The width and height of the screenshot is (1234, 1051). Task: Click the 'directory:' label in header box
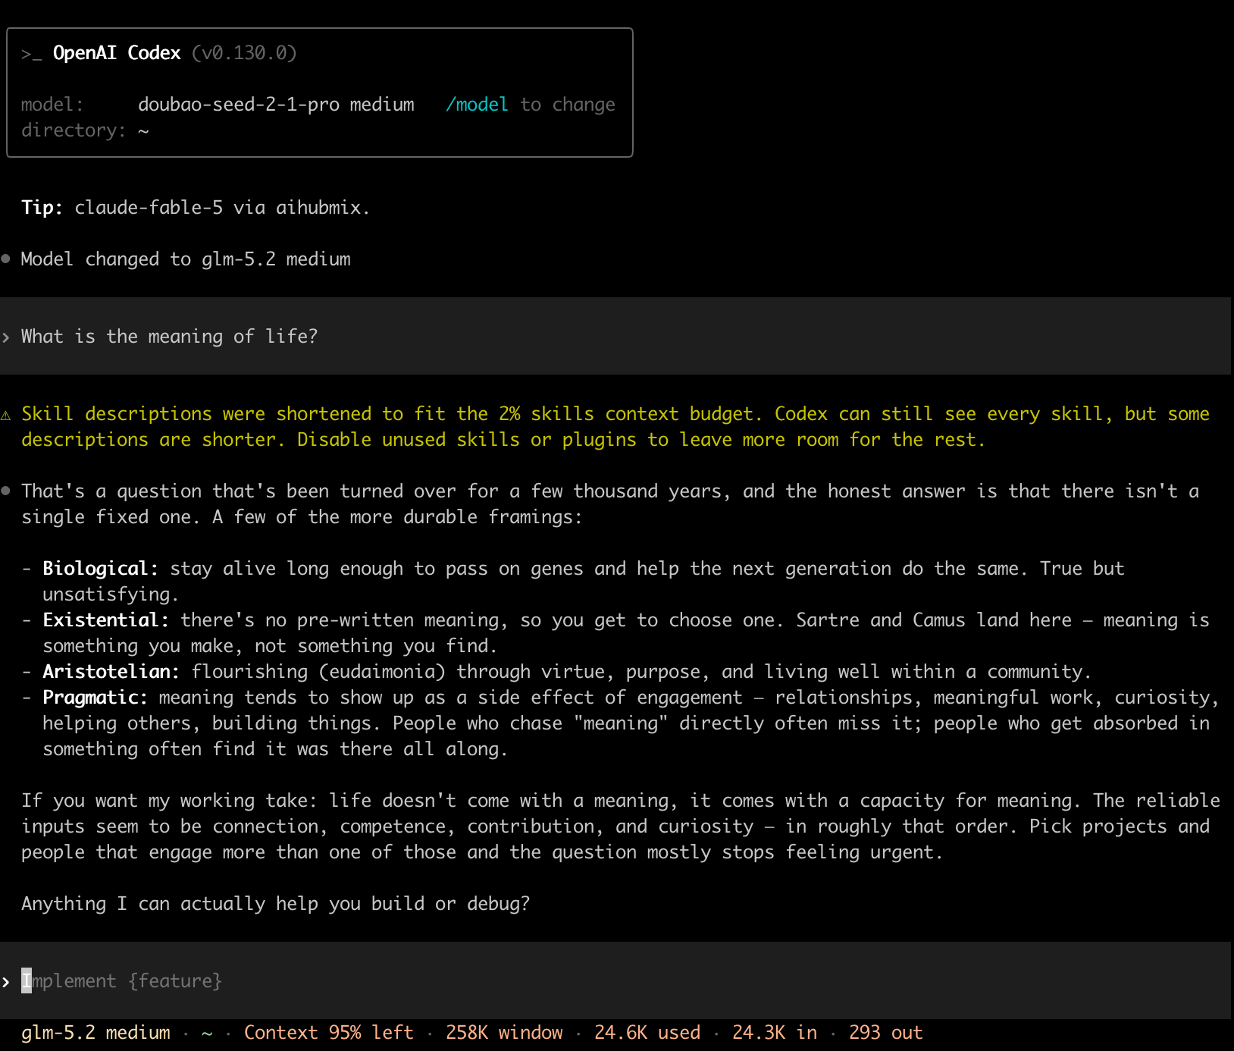coord(74,130)
